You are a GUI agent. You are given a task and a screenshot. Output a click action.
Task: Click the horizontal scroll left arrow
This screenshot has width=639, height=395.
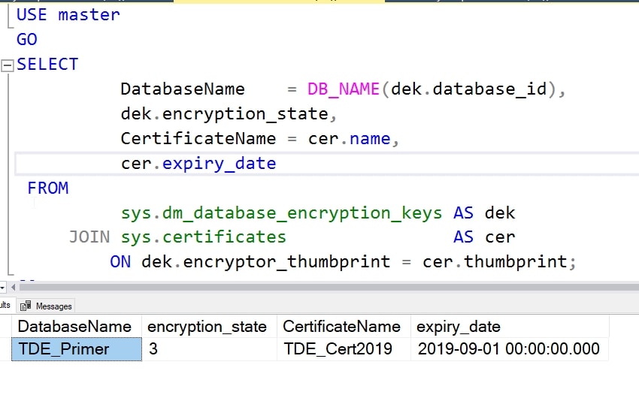click(x=13, y=288)
